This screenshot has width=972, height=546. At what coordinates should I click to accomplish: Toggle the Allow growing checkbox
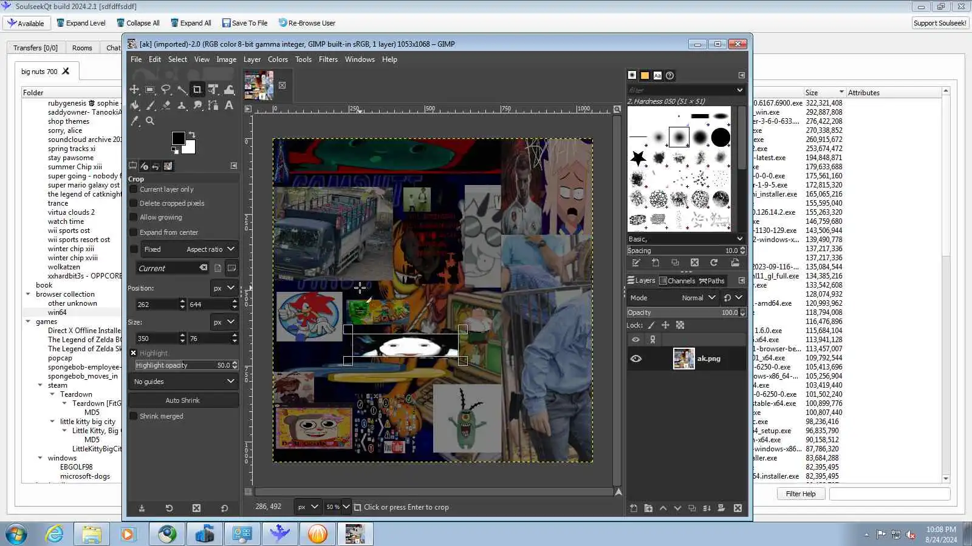click(134, 217)
